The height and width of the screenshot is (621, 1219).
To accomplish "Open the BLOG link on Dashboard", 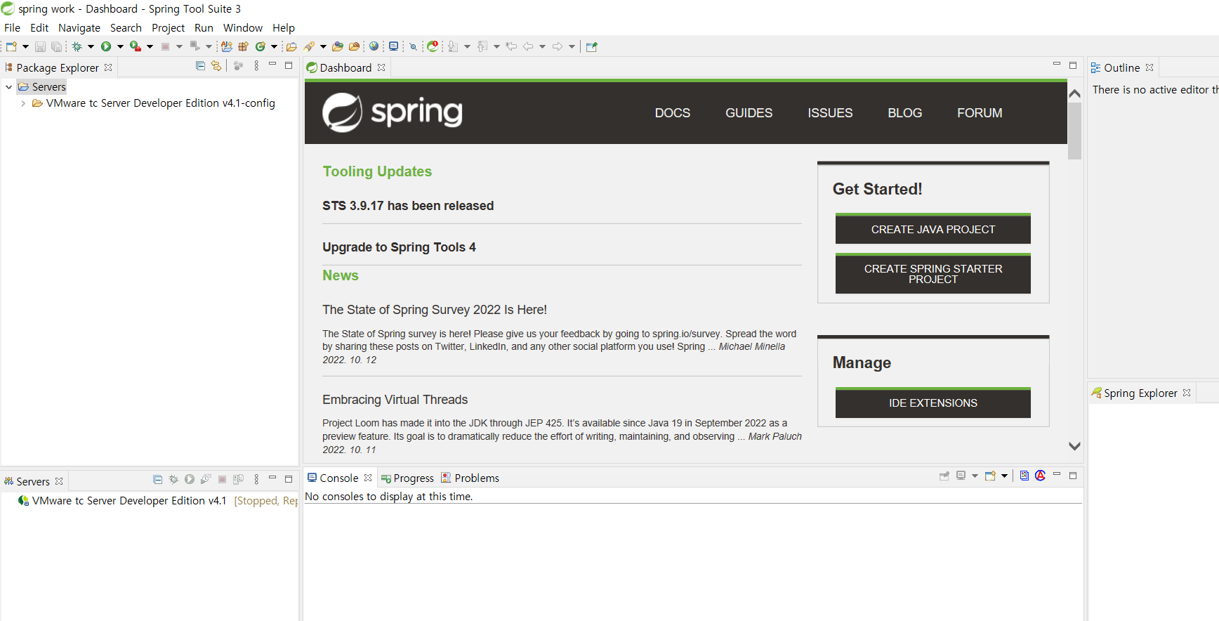I will tap(905, 113).
